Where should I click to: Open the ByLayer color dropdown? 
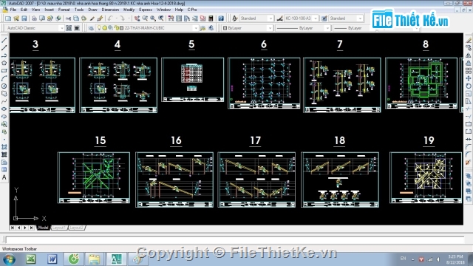tap(248, 28)
